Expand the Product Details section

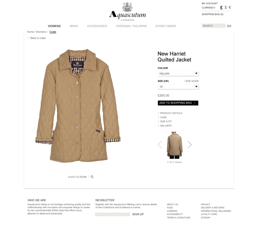(170, 113)
